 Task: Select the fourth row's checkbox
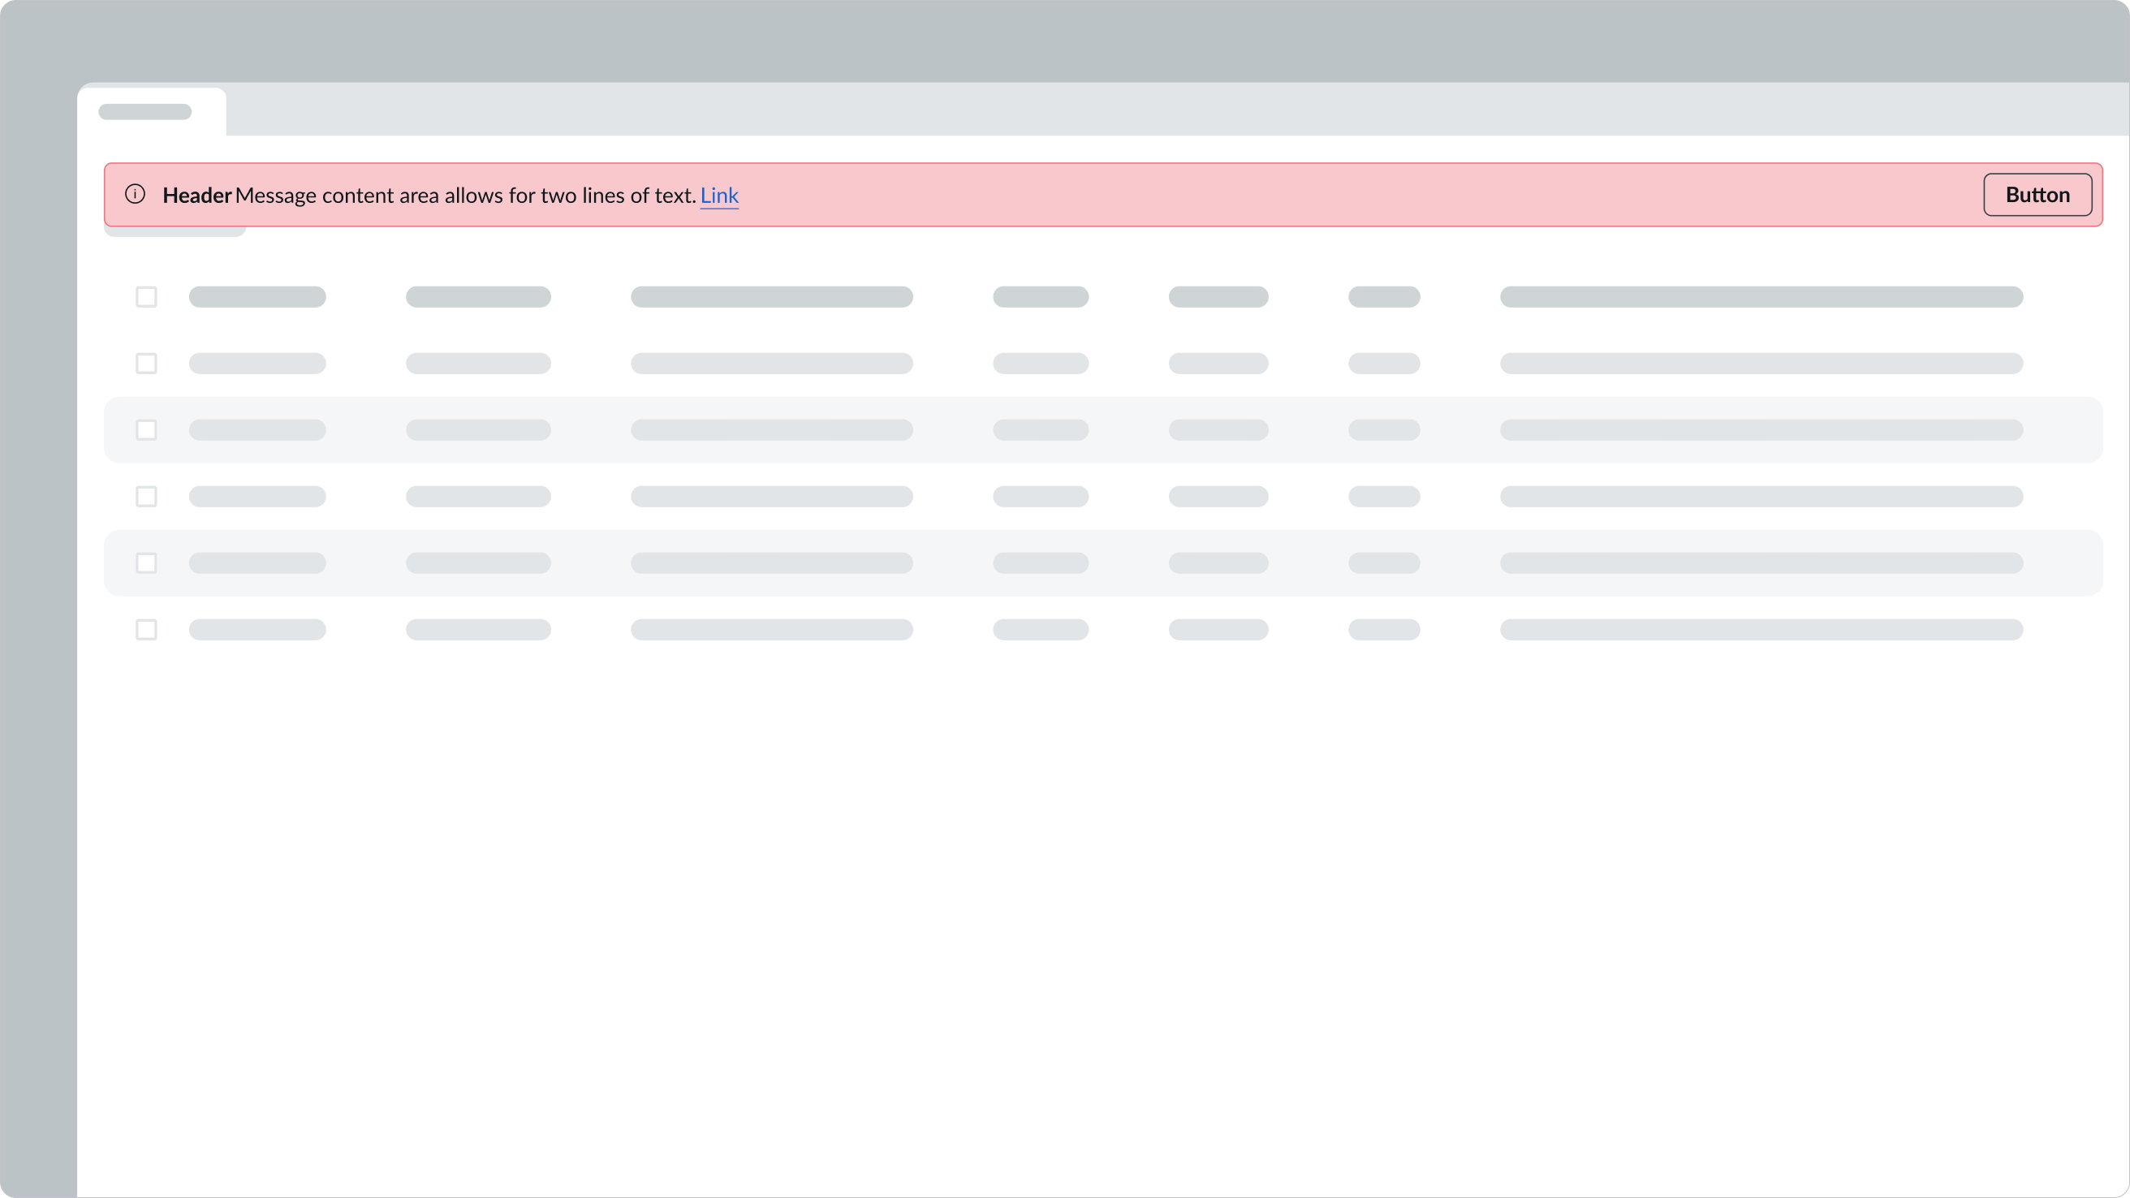[146, 497]
